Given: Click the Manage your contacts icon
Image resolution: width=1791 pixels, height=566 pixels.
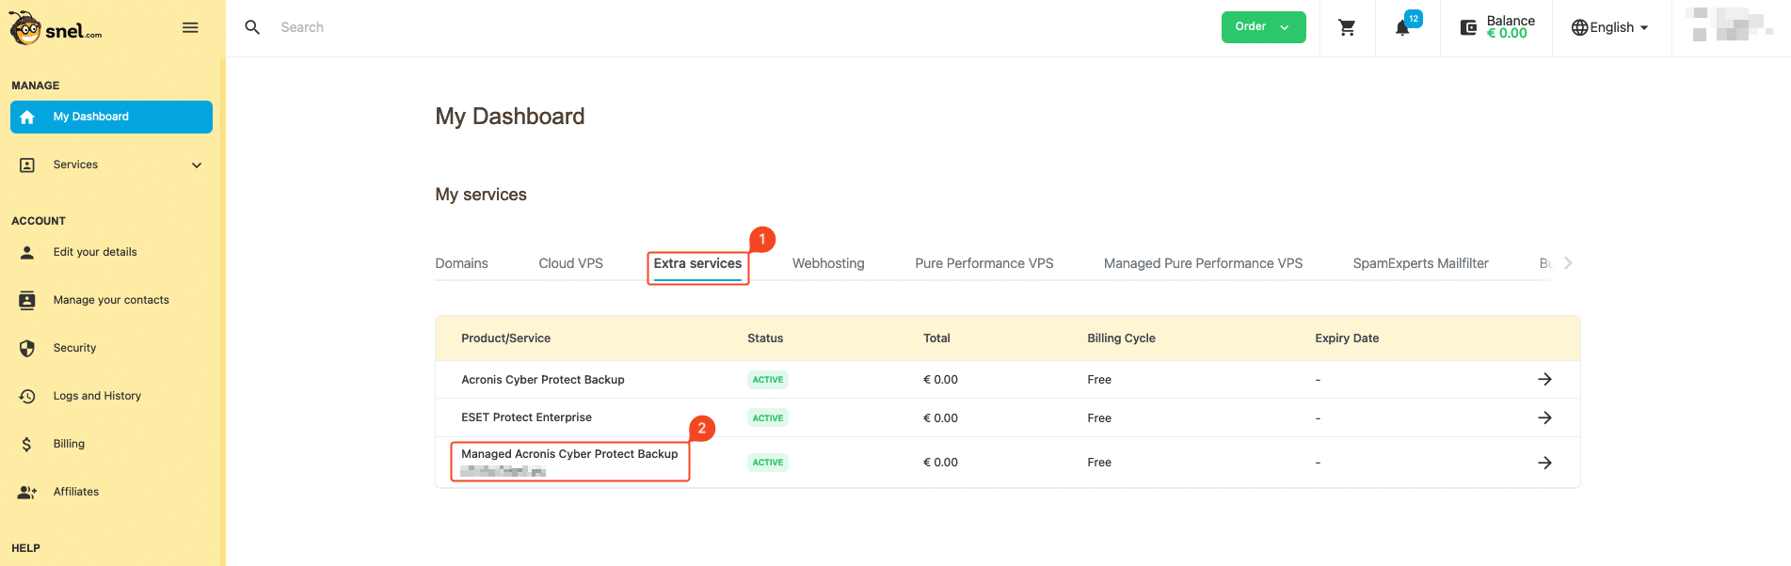Looking at the screenshot, I should click(27, 300).
